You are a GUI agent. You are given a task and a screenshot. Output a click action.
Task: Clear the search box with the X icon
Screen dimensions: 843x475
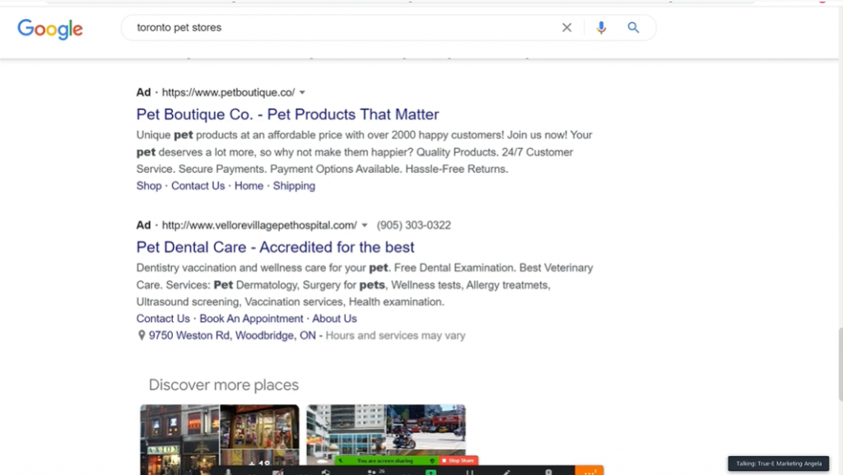(566, 28)
